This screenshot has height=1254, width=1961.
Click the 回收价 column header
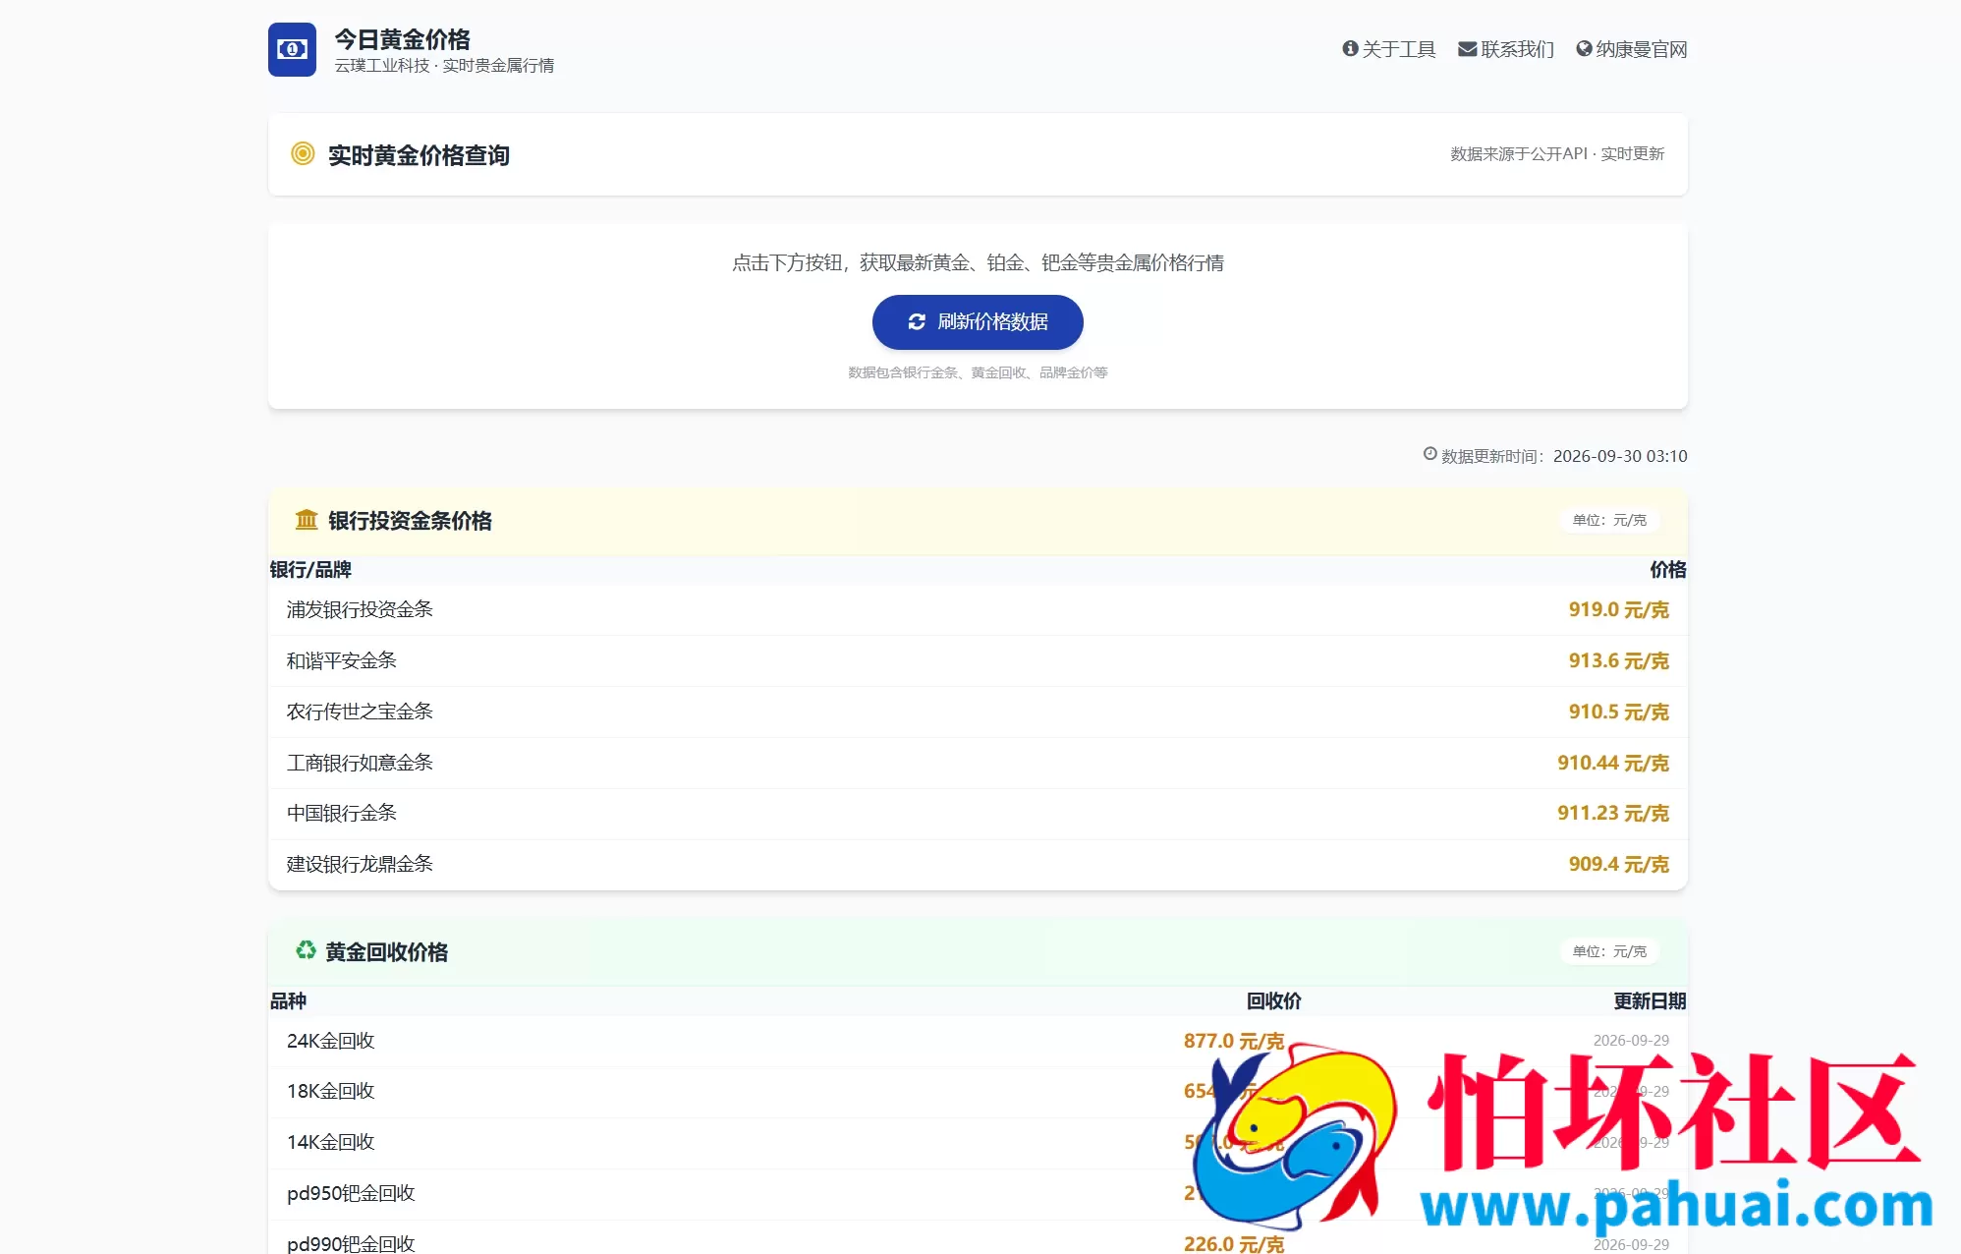tap(1273, 1001)
